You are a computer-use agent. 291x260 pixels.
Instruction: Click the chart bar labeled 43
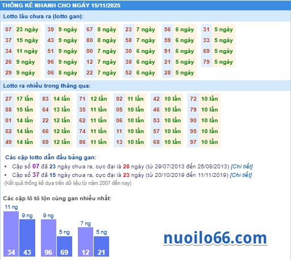27,238
